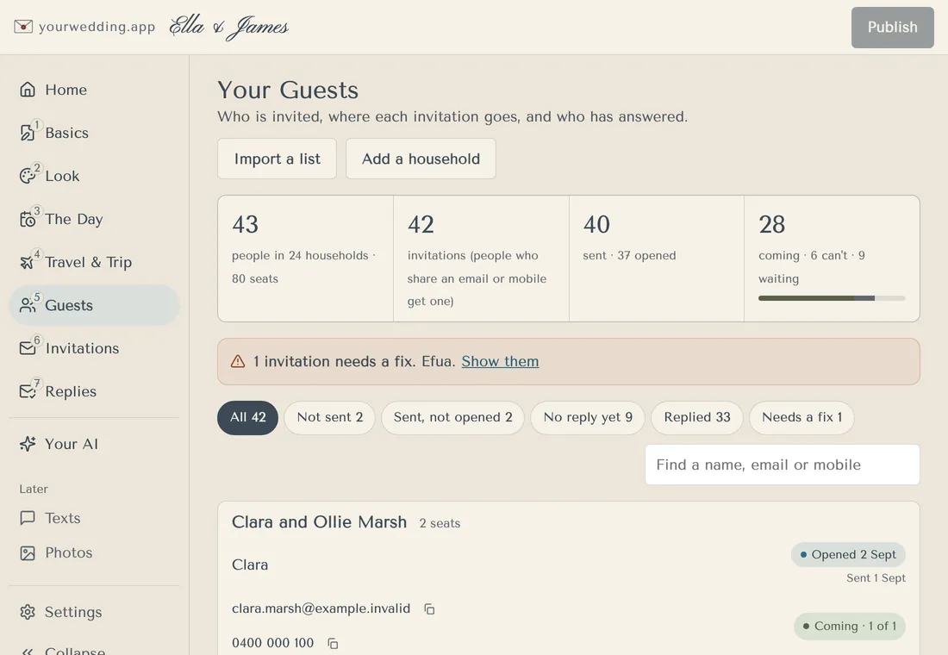Filter by No reply yet 9
Viewport: 948px width, 655px height.
coord(588,417)
